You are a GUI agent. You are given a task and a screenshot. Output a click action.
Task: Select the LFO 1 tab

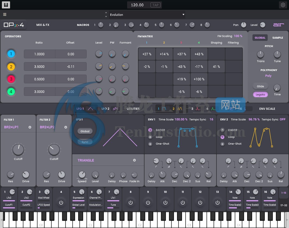(85, 109)
